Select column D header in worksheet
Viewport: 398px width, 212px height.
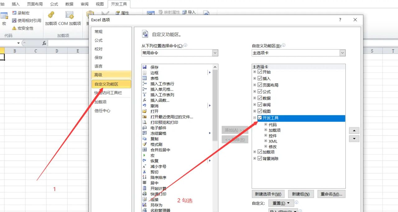coord(57,51)
